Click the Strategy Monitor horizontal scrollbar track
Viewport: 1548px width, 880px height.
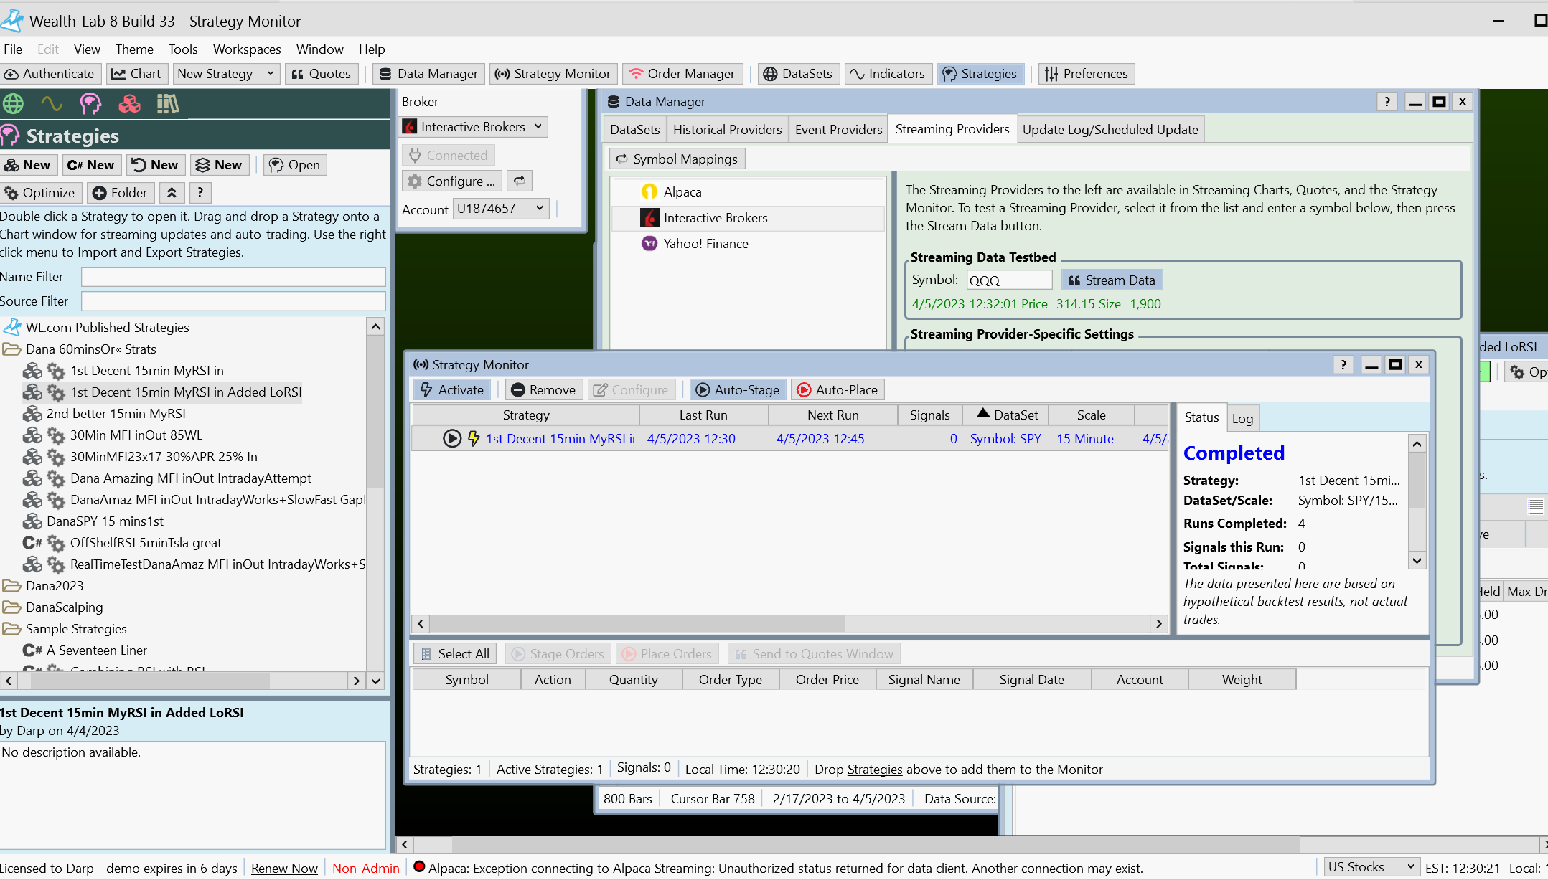[x=998, y=623]
